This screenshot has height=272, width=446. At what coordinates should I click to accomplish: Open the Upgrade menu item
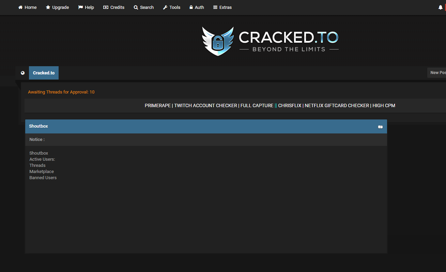point(57,7)
